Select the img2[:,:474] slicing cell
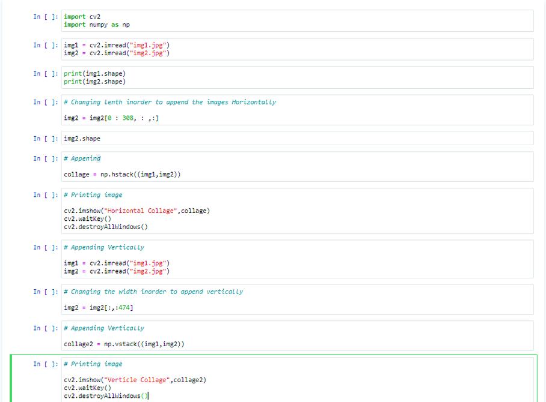Screen dimensions: 546x402 (x=297, y=299)
